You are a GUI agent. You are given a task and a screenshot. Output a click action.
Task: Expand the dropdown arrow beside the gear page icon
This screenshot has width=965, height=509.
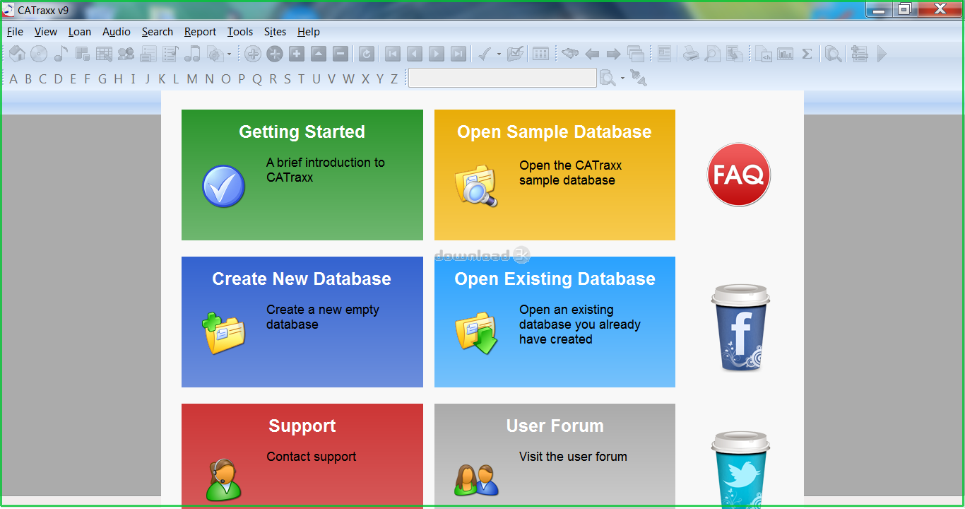(229, 54)
